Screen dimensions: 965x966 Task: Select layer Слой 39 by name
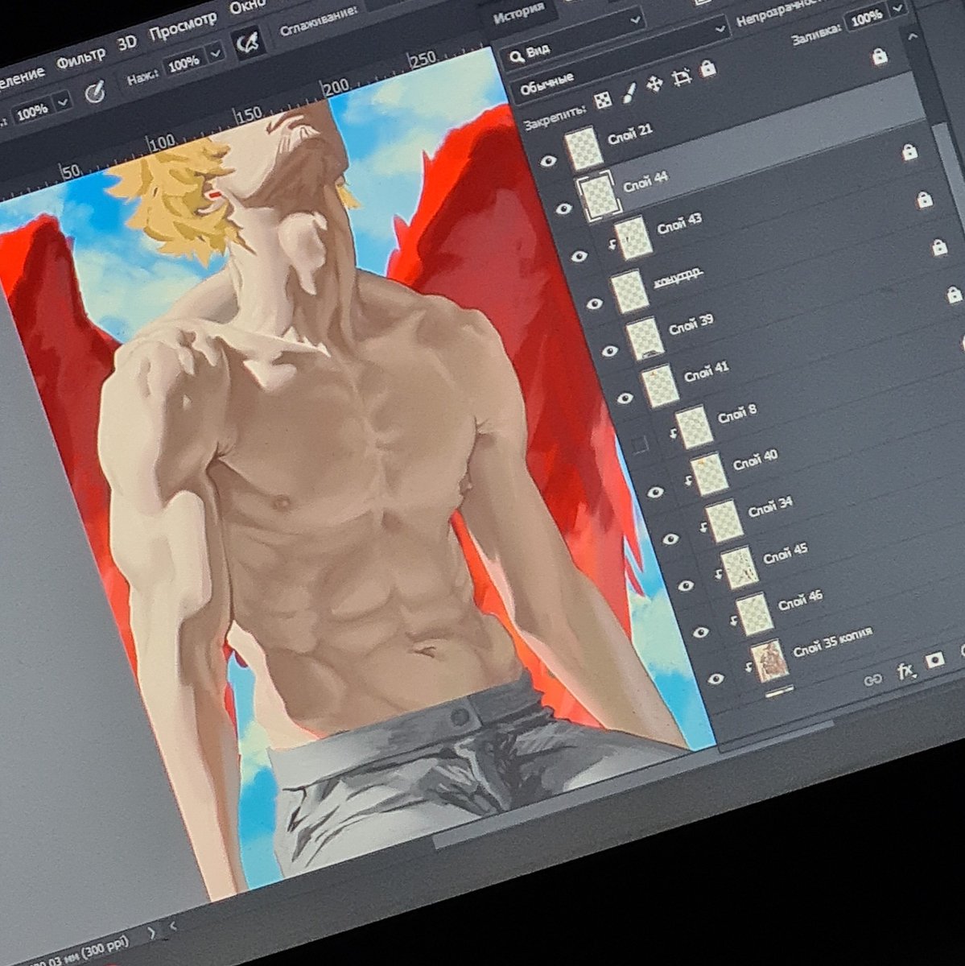[691, 324]
